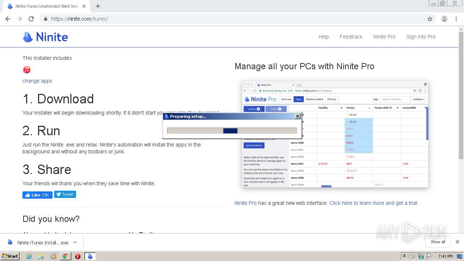Viewport: 464px width, 261px height.
Task: Go to Ninite Pro in the header
Action: point(384,37)
